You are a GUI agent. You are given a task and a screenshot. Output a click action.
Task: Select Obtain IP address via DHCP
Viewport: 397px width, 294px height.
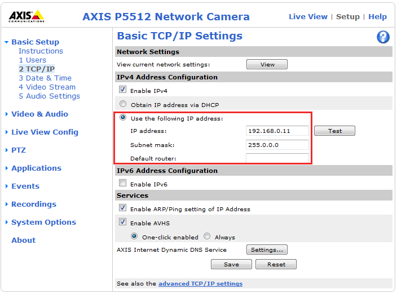coord(123,104)
